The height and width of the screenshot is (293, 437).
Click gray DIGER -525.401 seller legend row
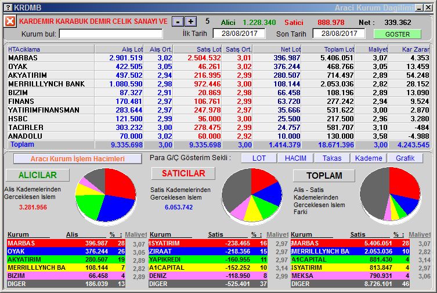pyautogui.click(x=208, y=284)
